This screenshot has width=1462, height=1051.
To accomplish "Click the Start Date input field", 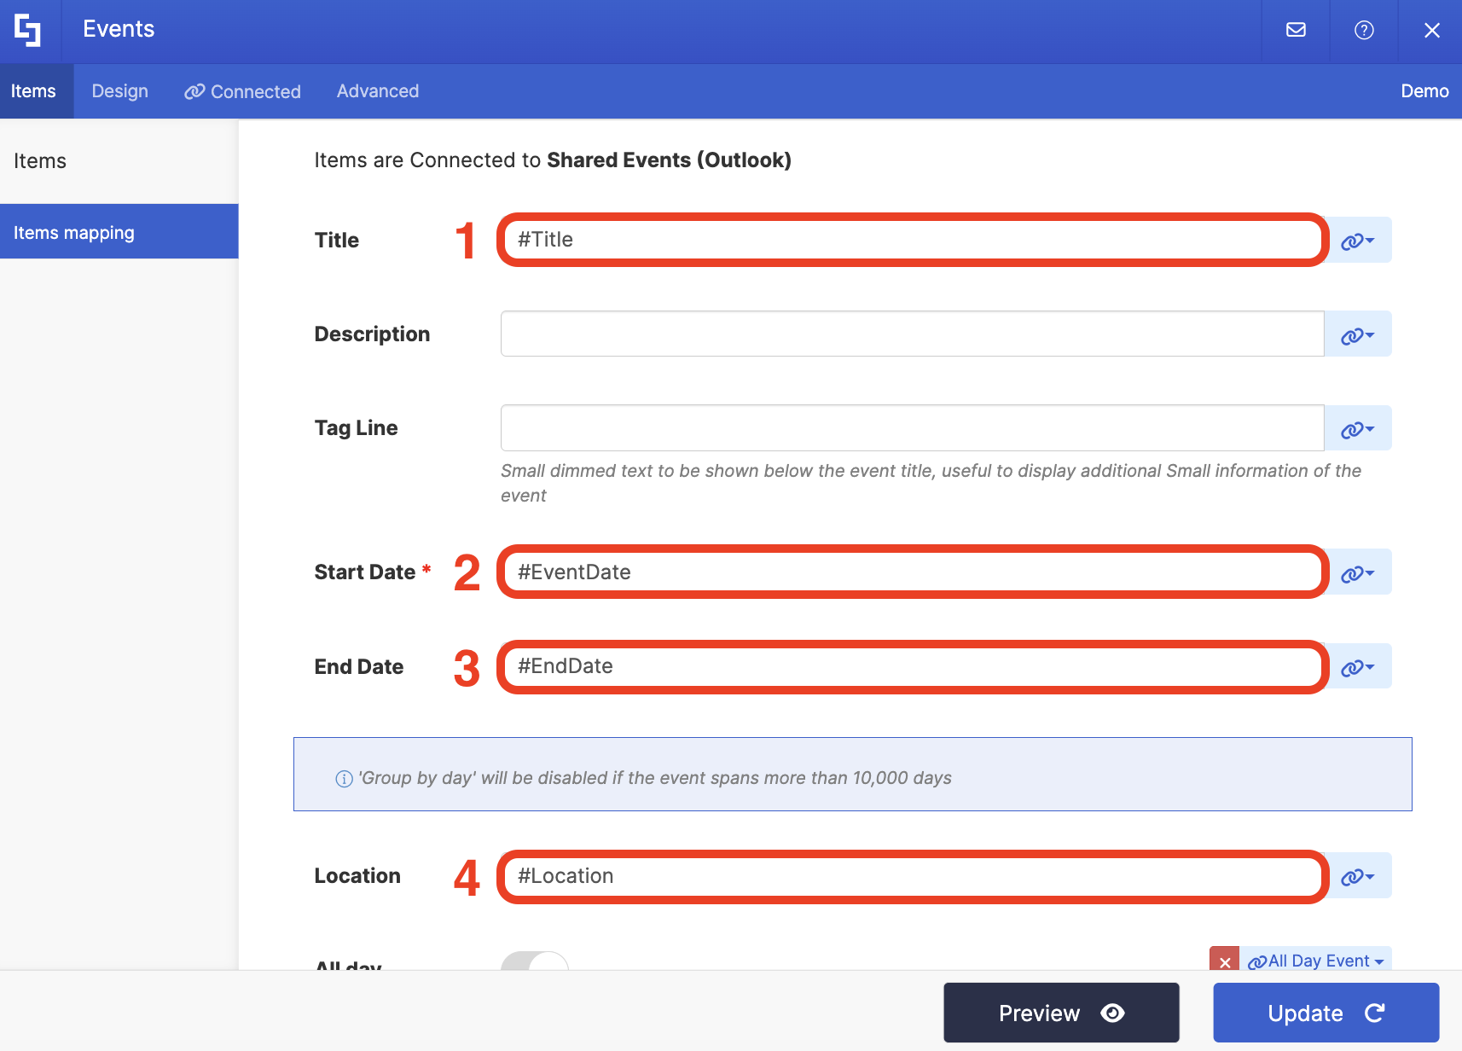I will [x=912, y=572].
